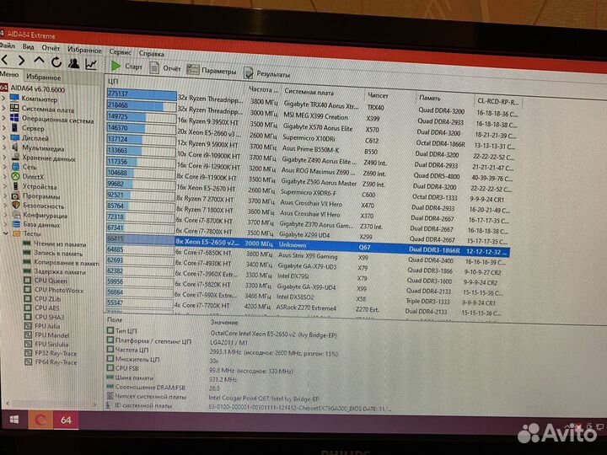Open Параметры in the toolbar

tap(212, 71)
